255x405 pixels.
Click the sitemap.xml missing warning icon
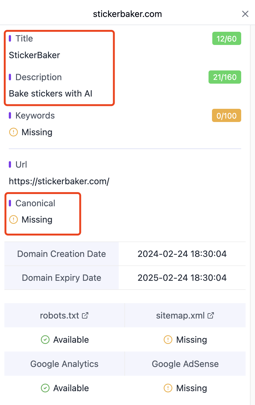click(168, 340)
